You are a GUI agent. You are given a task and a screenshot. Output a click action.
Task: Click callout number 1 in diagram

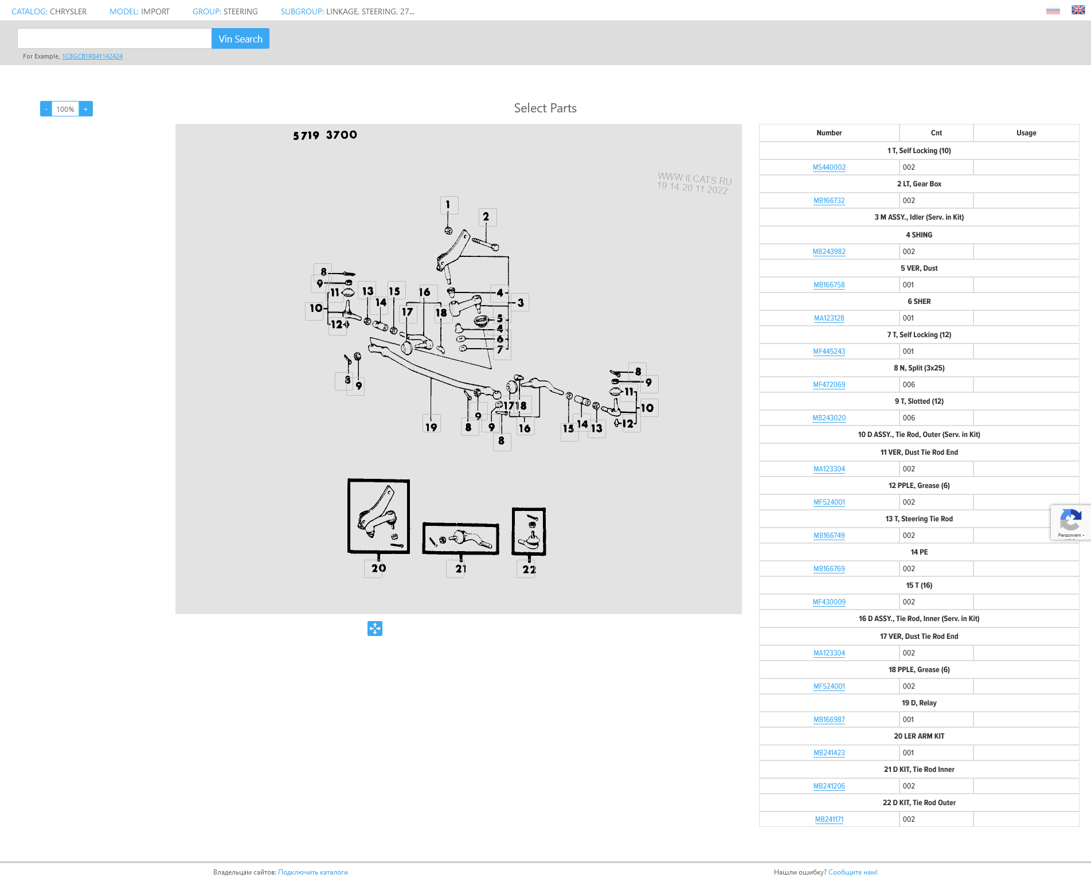click(x=448, y=205)
